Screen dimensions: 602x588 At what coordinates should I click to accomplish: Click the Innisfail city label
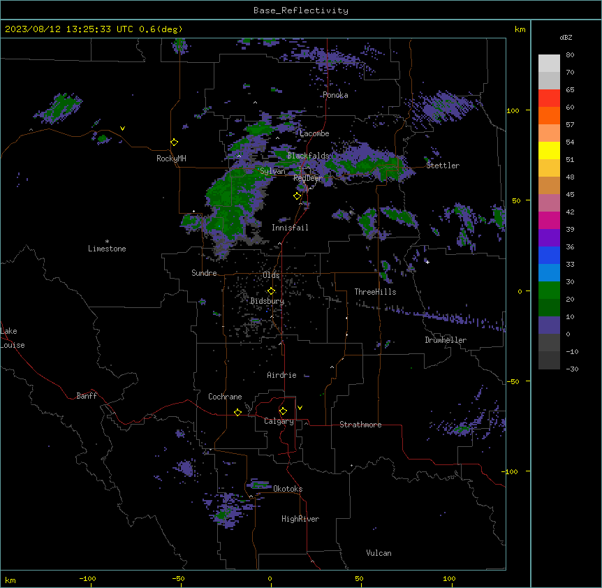click(x=290, y=228)
